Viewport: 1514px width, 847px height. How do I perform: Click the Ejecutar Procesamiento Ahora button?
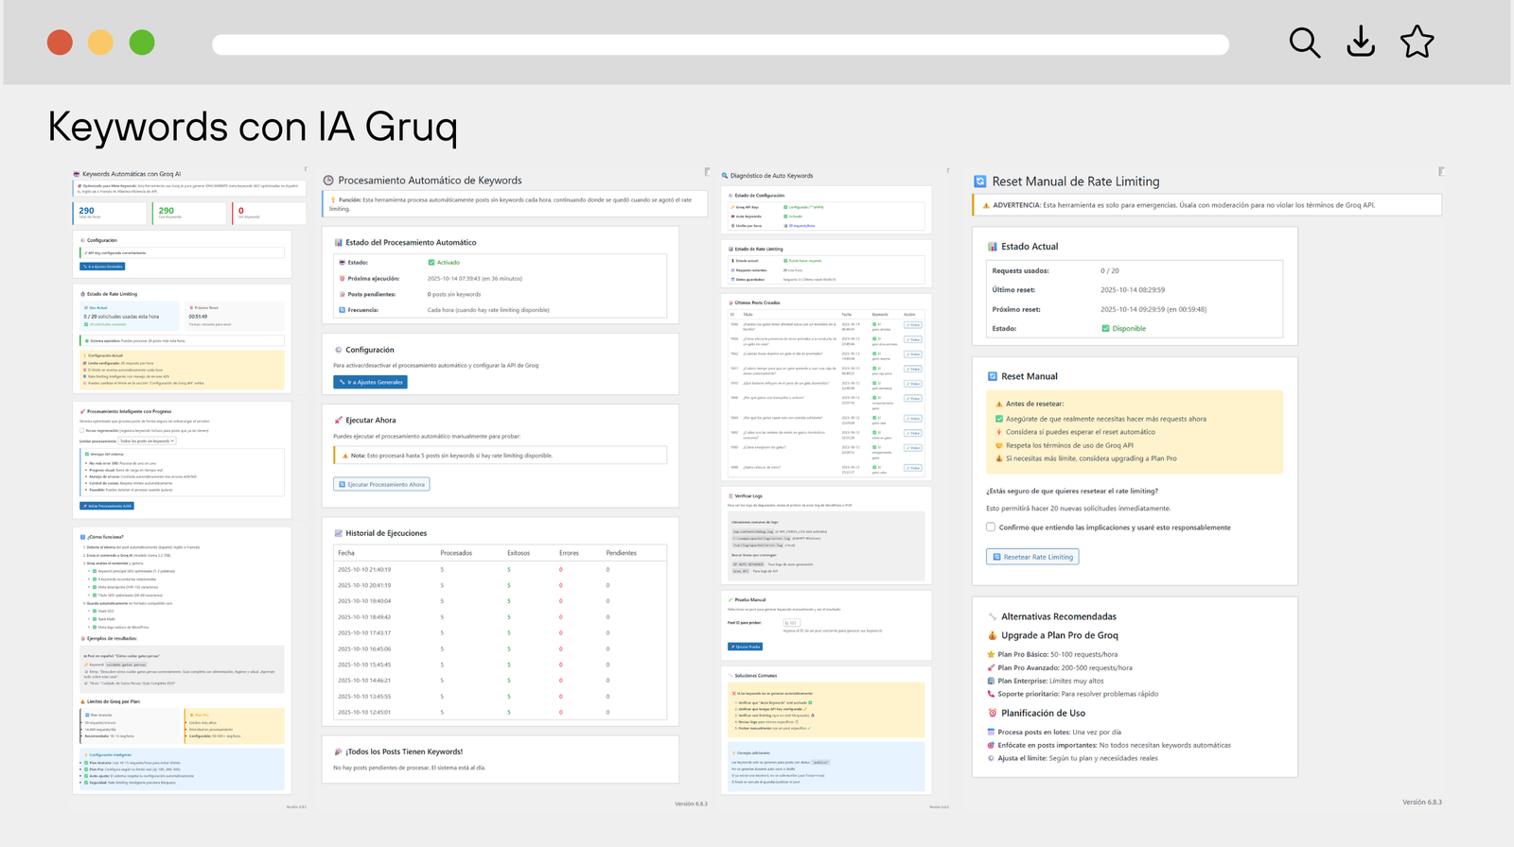pos(381,484)
